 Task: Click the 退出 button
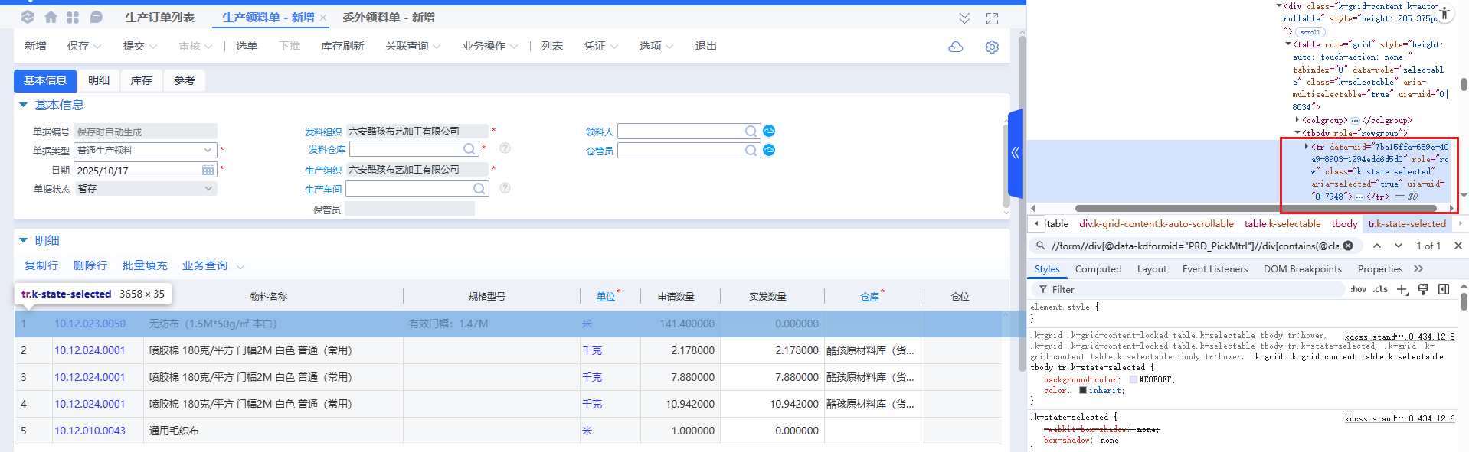705,47
